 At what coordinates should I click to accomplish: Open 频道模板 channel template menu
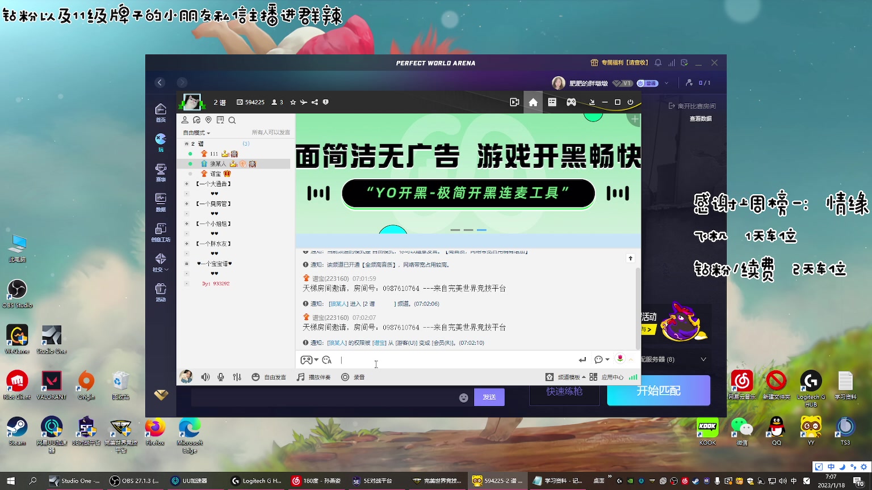tap(565, 377)
